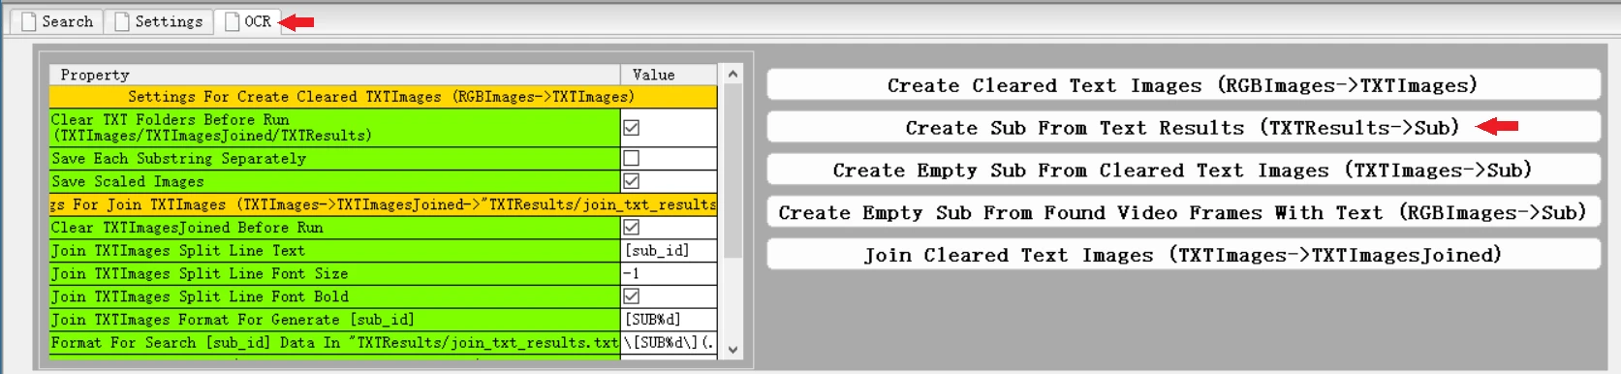Click the Value column header
The height and width of the screenshot is (374, 1621).
pos(669,75)
